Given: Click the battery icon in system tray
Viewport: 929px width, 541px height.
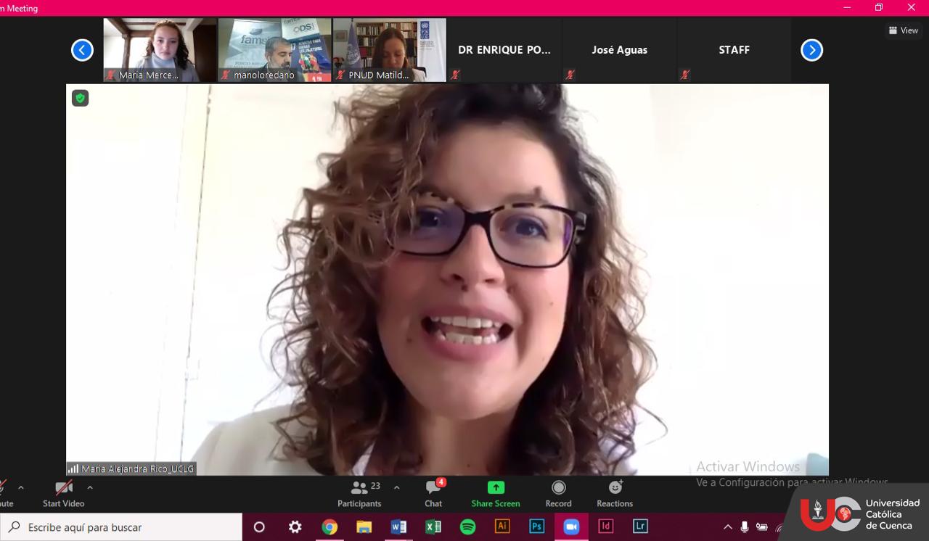Looking at the screenshot, I should pyautogui.click(x=762, y=527).
